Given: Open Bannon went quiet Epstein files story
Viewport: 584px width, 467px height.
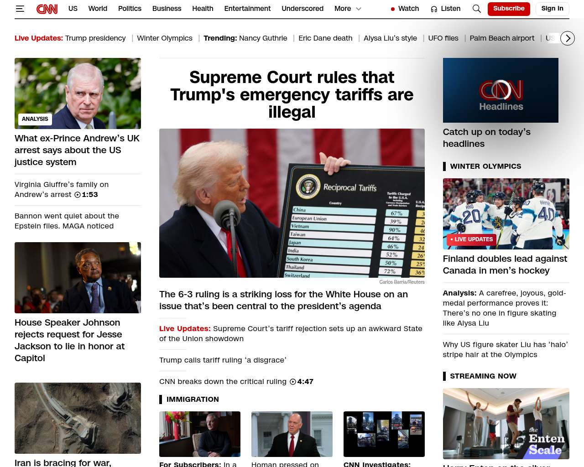Looking at the screenshot, I should (67, 221).
